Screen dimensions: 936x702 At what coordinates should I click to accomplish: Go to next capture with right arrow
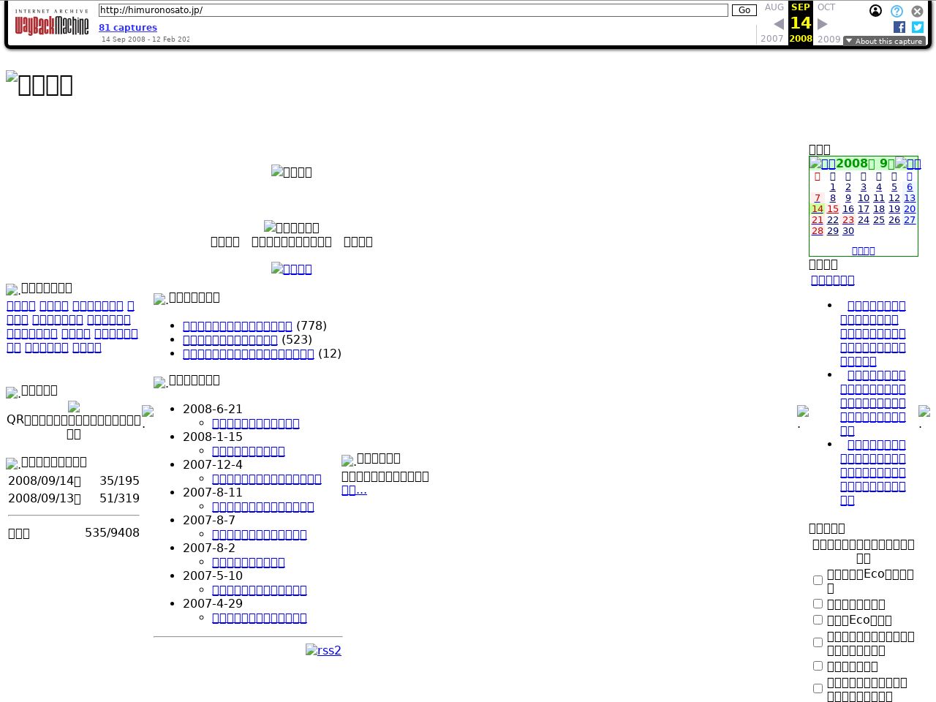pos(823,24)
